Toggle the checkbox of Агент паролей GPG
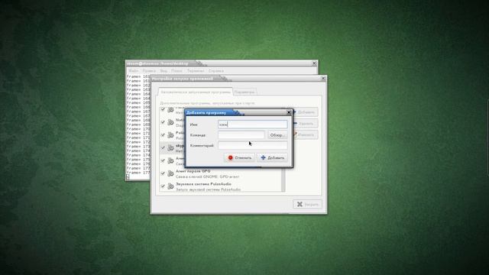This screenshot has width=489, height=275. [163, 173]
